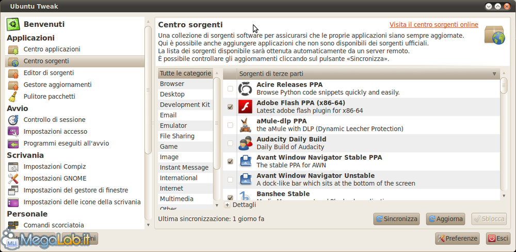Click the category list scroll-down arrow
Screen dimensions: 516x252
point(217,205)
